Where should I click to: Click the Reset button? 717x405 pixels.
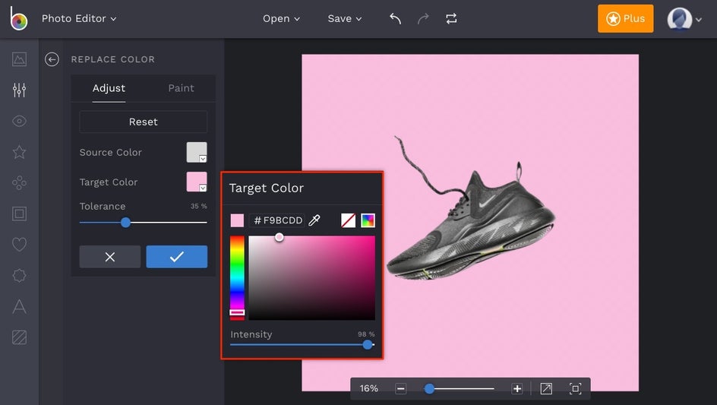(143, 122)
